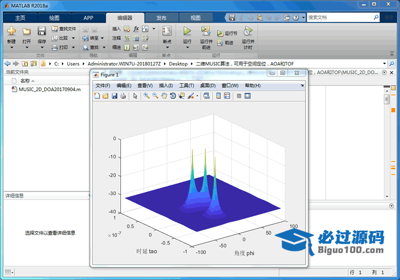The width and height of the screenshot is (400, 280).
Task: Click the Advance (前进) button
Action: coord(225,43)
